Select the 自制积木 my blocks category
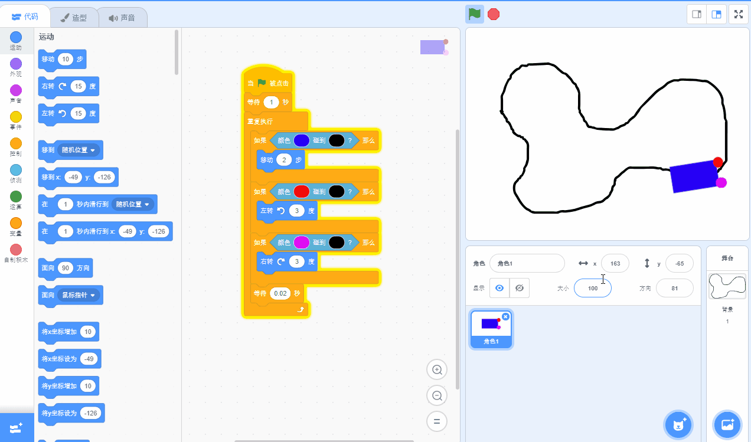The width and height of the screenshot is (751, 442). (16, 253)
